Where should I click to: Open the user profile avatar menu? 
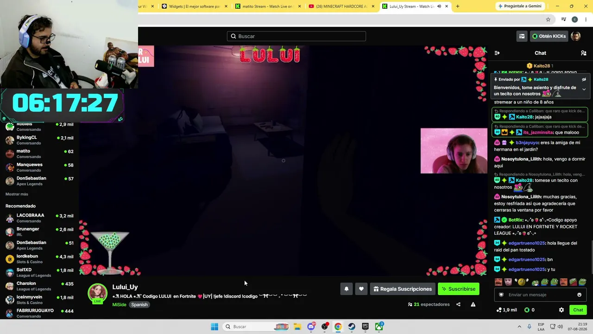click(x=576, y=36)
